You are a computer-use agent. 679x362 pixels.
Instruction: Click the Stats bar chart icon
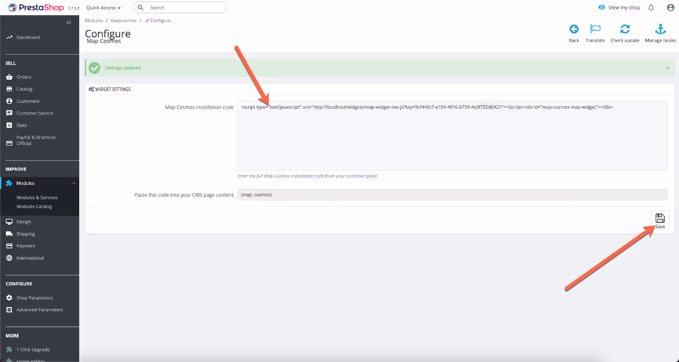coord(9,125)
